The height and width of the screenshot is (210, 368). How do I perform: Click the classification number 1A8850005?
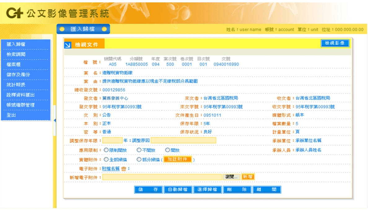point(137,64)
